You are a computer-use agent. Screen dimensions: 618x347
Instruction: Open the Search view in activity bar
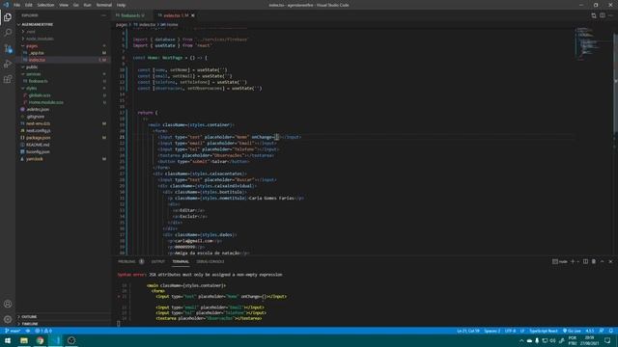pos(8,33)
